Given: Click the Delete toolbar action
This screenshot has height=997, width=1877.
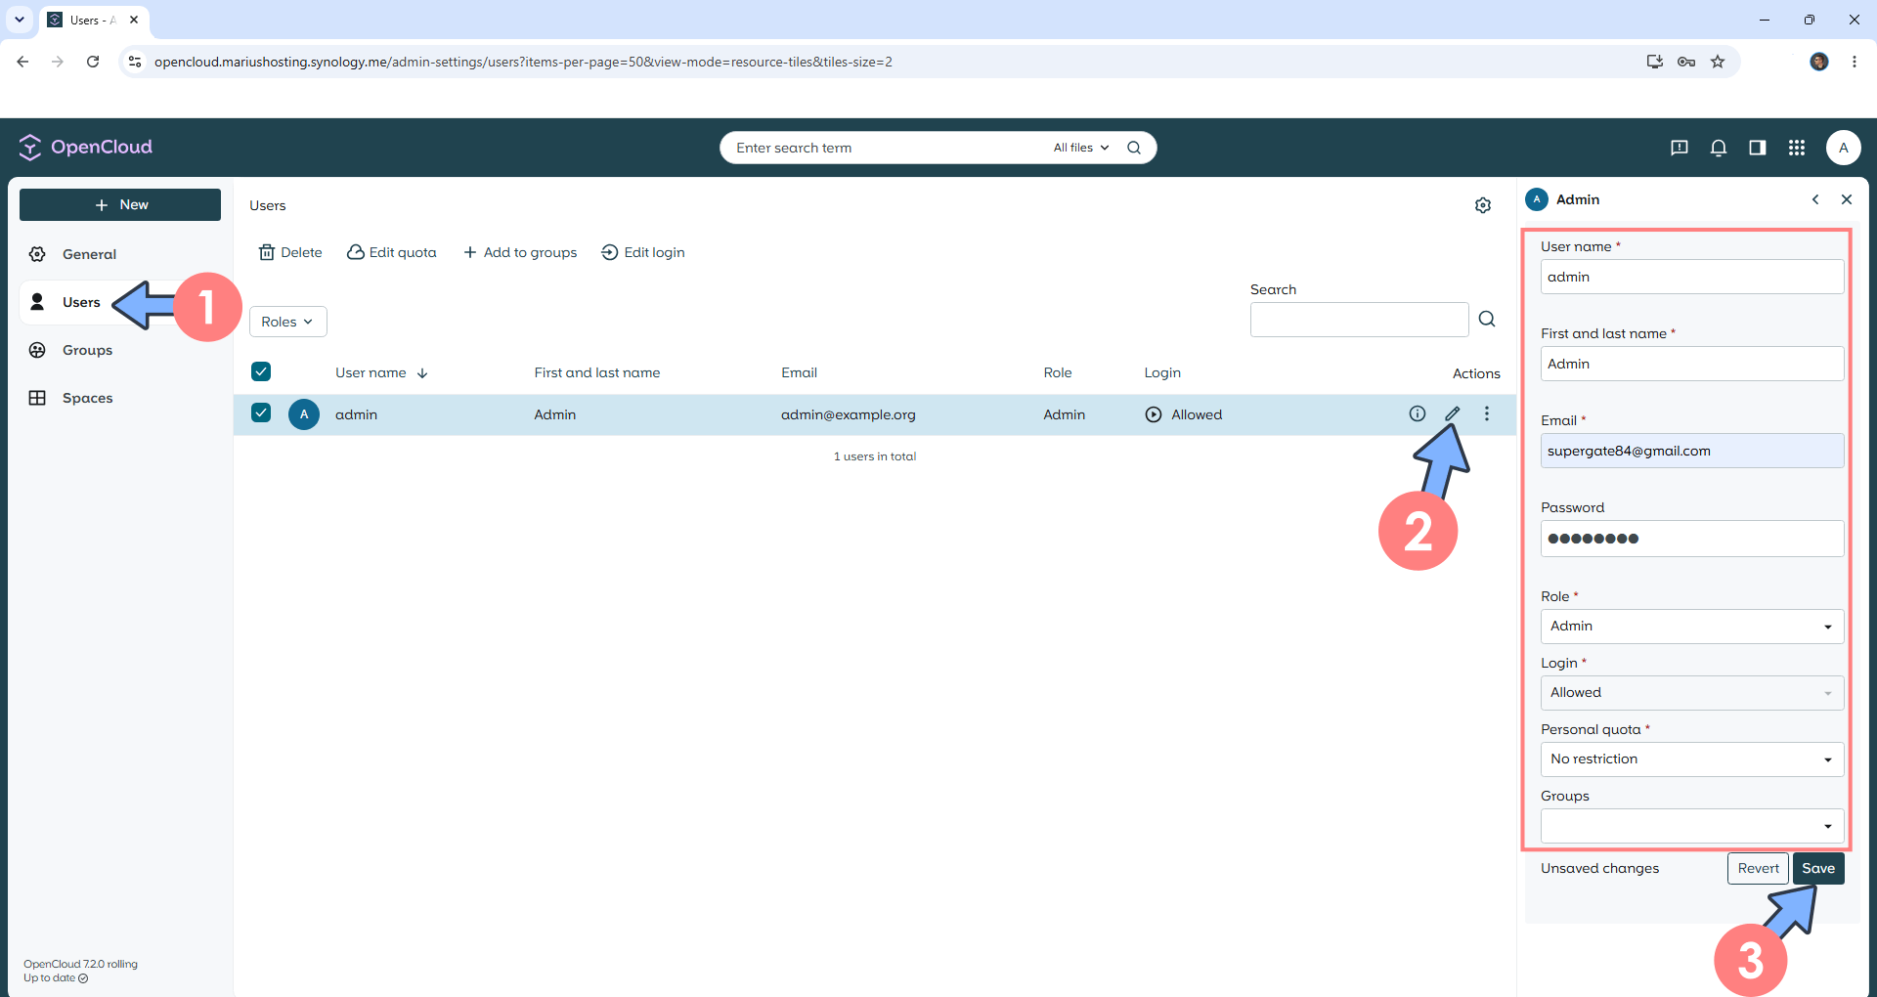Looking at the screenshot, I should pyautogui.click(x=290, y=252).
